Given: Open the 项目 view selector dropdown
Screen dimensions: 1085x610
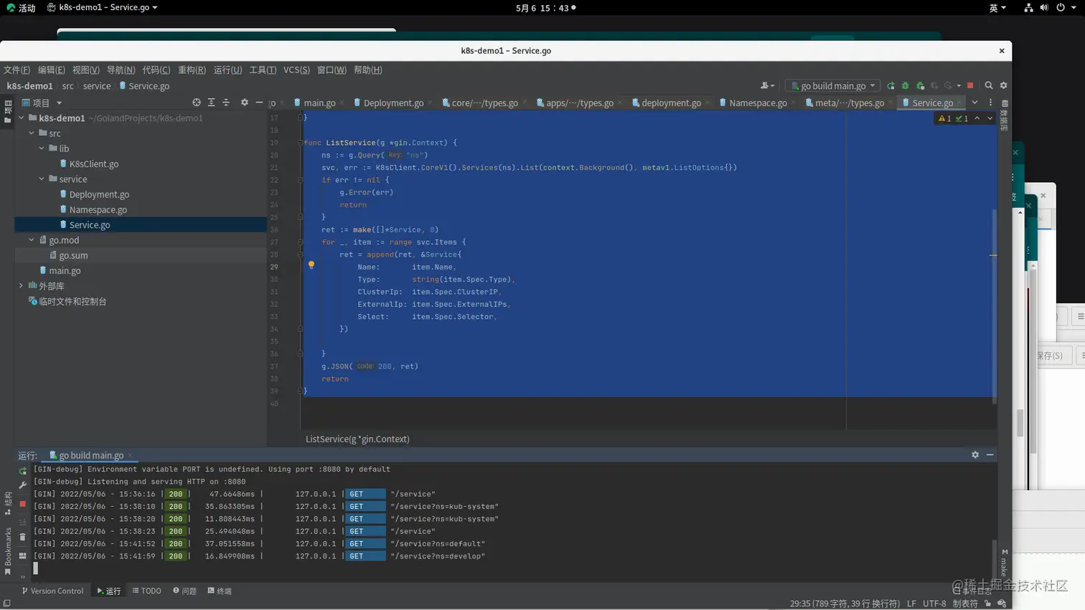Looking at the screenshot, I should click(x=42, y=103).
